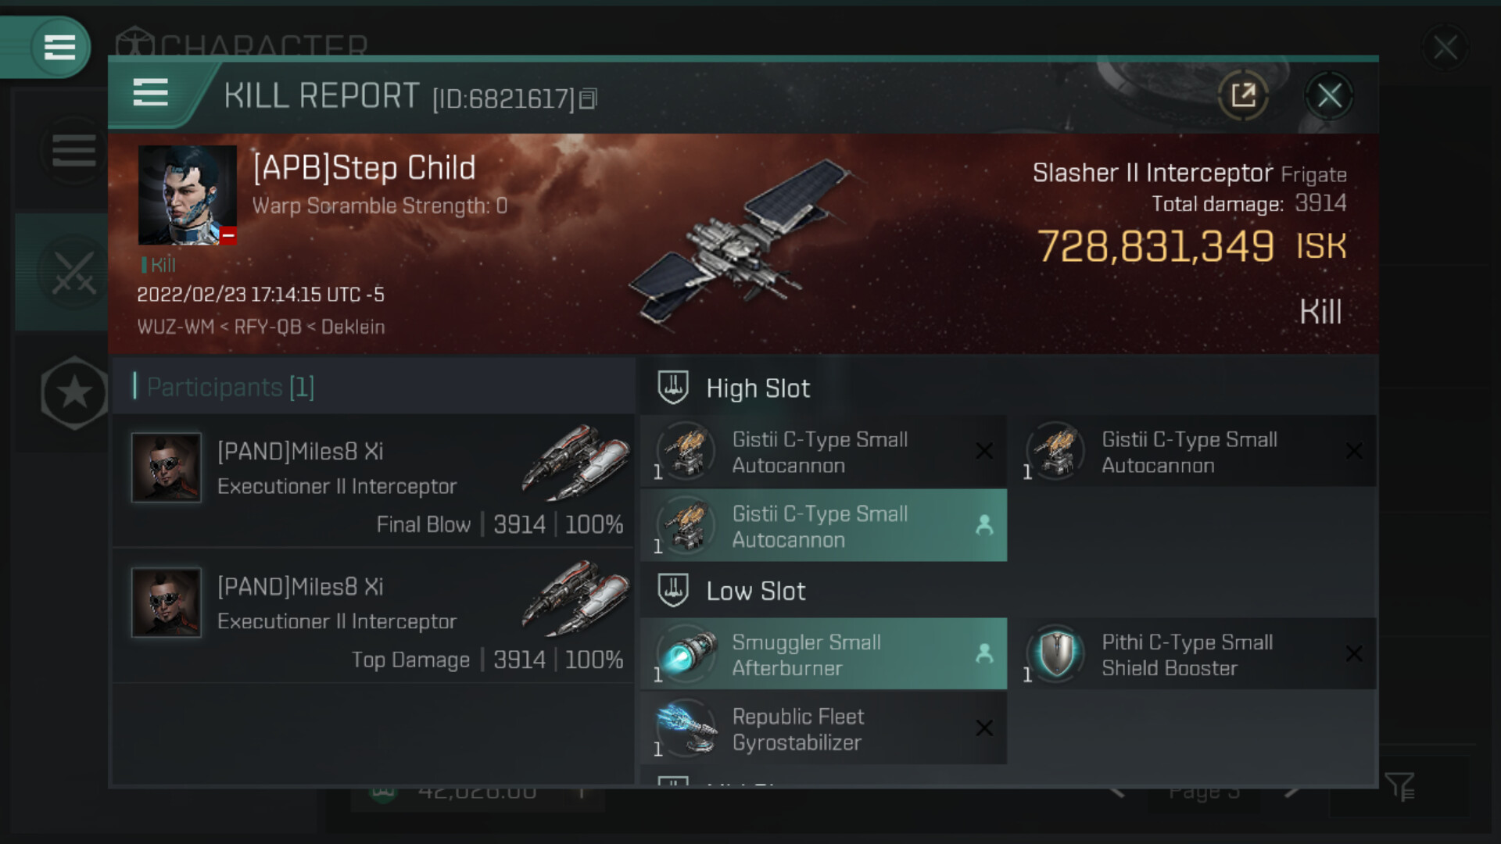The width and height of the screenshot is (1501, 844).
Task: Select the Top Damage participant entry
Action: point(373,616)
